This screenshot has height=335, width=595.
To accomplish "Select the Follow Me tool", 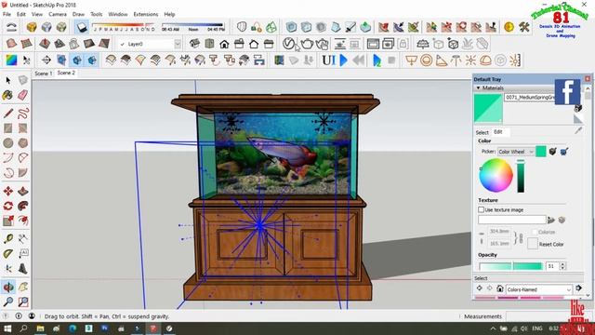I will (22, 206).
